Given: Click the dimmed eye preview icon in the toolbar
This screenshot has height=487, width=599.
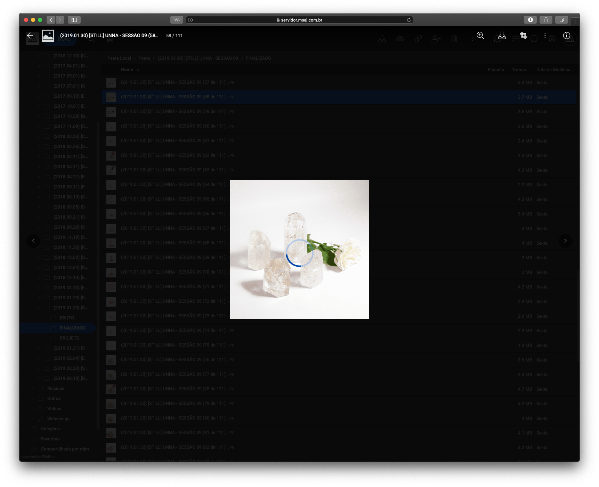Looking at the screenshot, I should click(400, 39).
